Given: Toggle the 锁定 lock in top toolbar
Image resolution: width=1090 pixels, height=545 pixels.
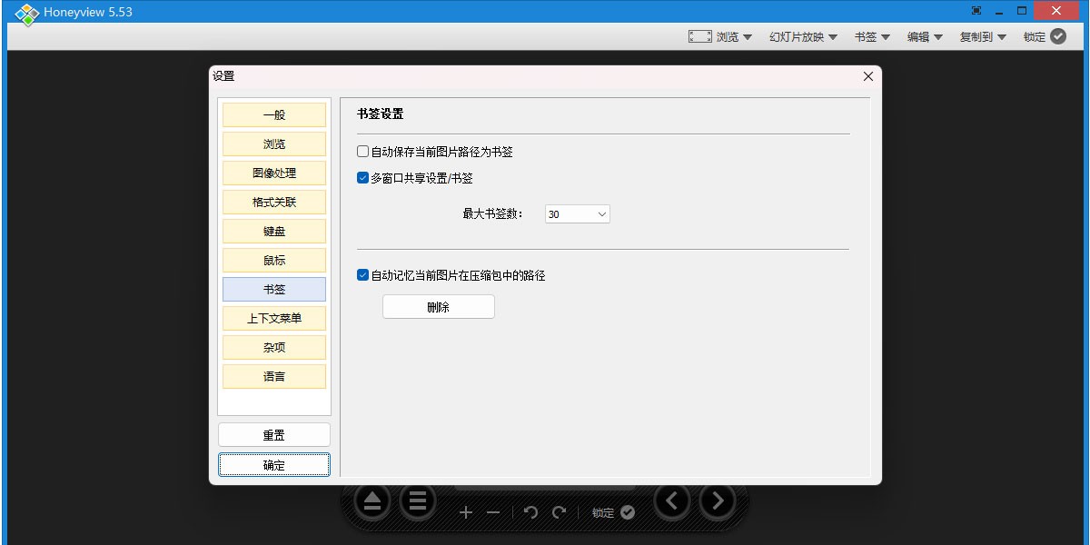Looking at the screenshot, I should pyautogui.click(x=1045, y=36).
